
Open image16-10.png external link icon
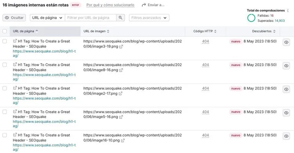tap(123, 140)
